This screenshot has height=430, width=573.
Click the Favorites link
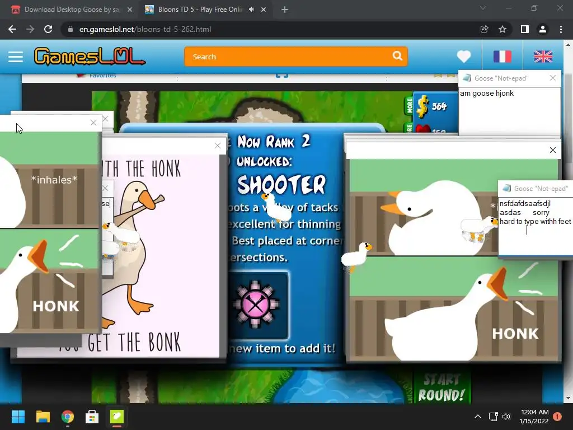click(x=102, y=76)
